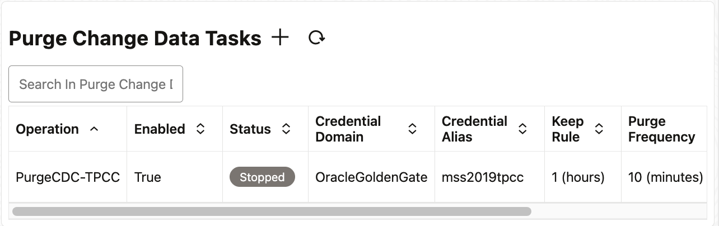Click the Keep Rule sort arrows
This screenshot has width=719, height=226.
[x=599, y=129]
